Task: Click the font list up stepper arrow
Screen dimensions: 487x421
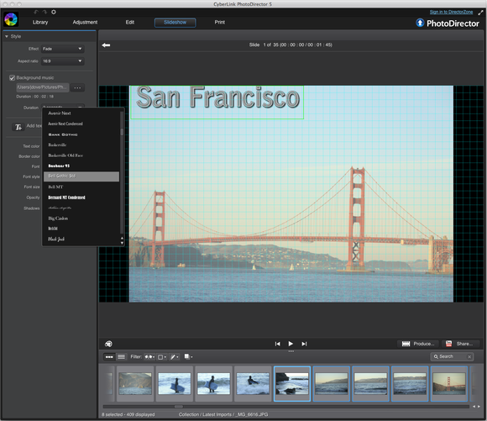Action: coord(122,238)
